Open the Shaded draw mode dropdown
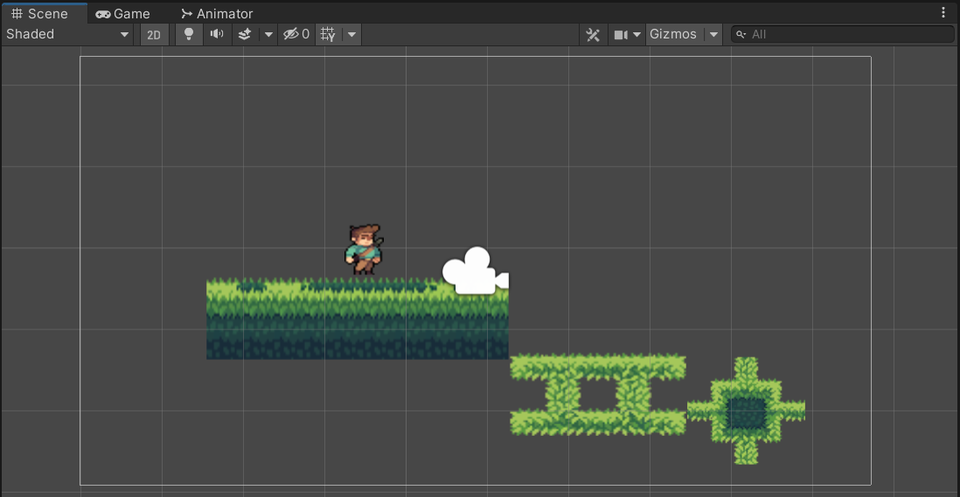Screen dimensions: 960x497 [x=67, y=34]
